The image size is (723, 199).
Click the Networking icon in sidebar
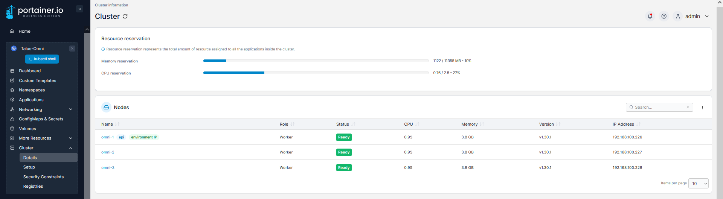12,109
